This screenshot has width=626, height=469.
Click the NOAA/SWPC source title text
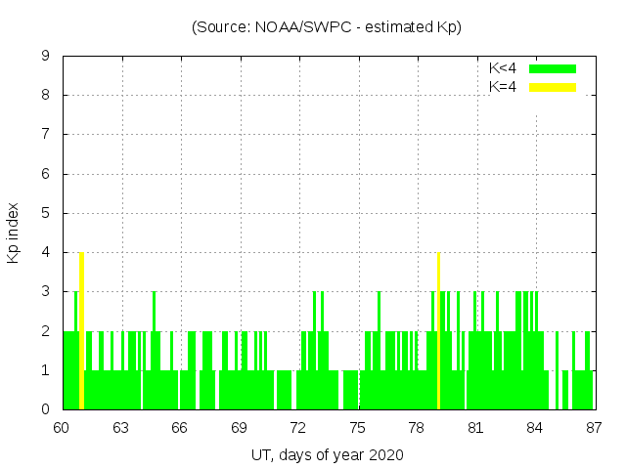(327, 27)
